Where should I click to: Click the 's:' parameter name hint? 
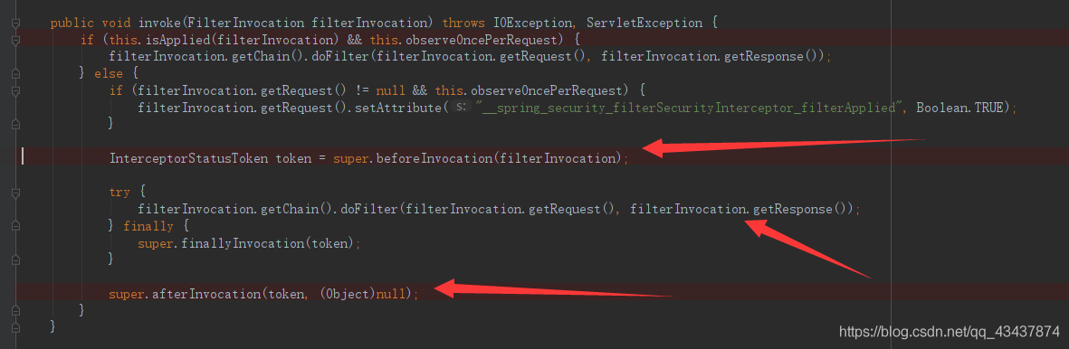coord(462,107)
